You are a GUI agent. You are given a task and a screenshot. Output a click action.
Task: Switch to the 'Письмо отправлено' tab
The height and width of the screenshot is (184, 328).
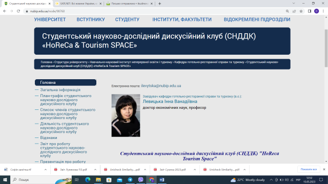click(130, 4)
